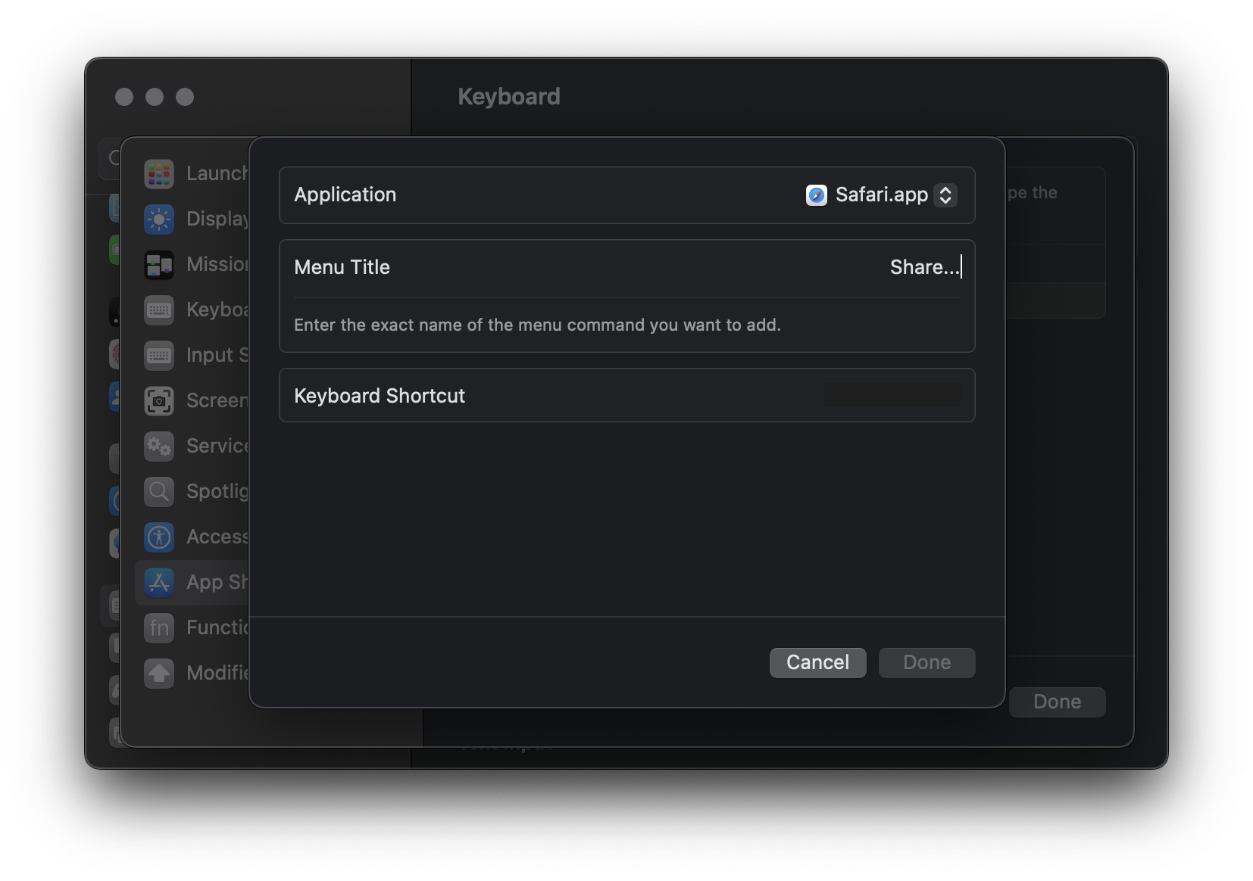Click the dimmed Done button in the front dialog
1253x881 pixels.
926,663
